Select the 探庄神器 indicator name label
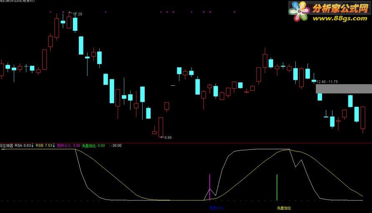 click(7, 146)
